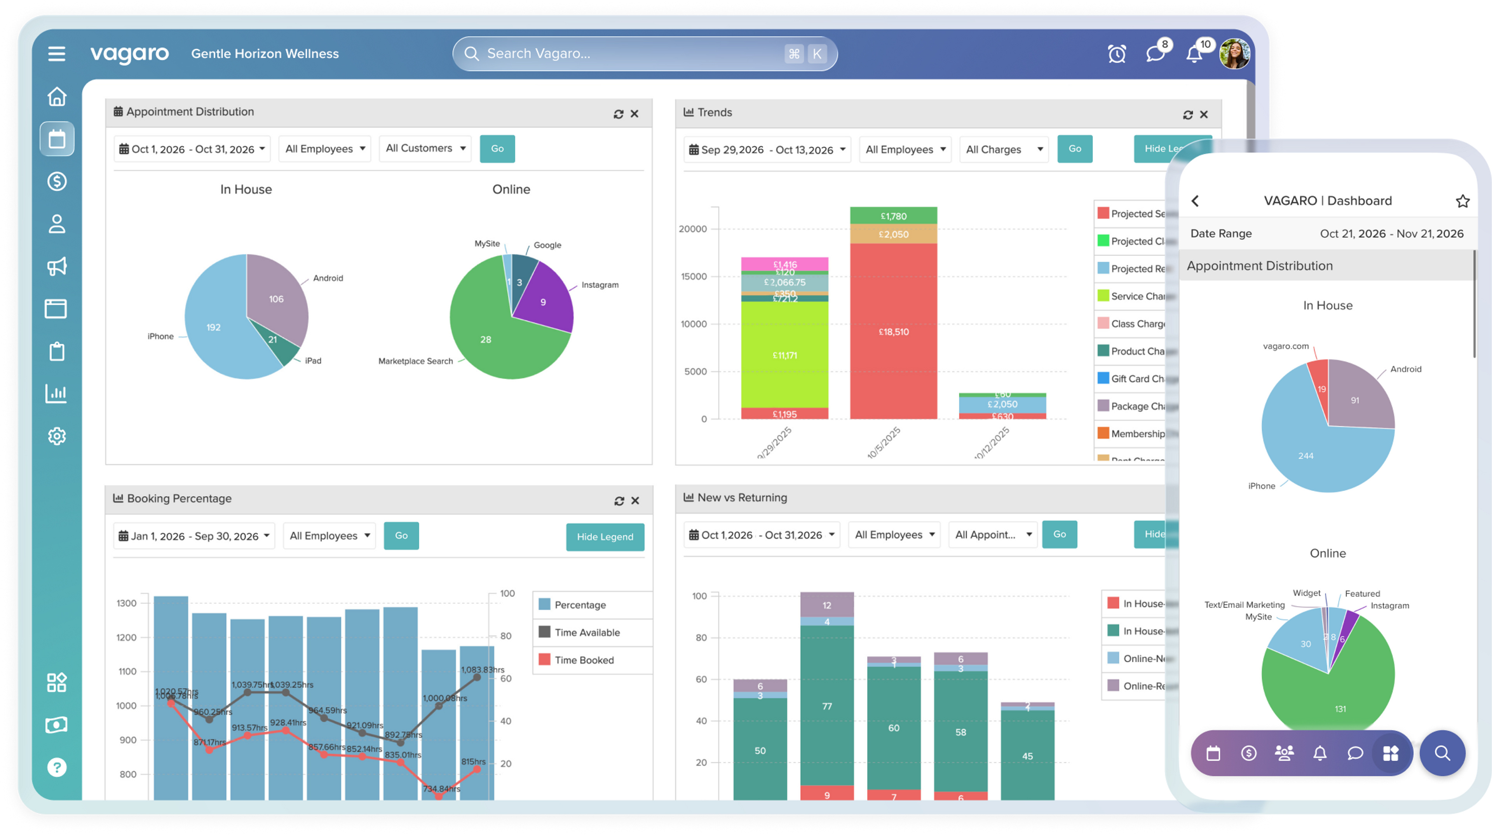Open the marketing megaphone icon
Viewport: 1492px width, 835px height.
[57, 267]
